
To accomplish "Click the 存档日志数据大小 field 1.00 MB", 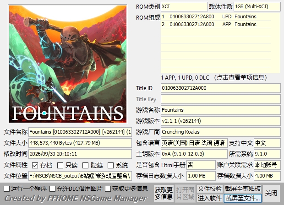I will (201, 176).
